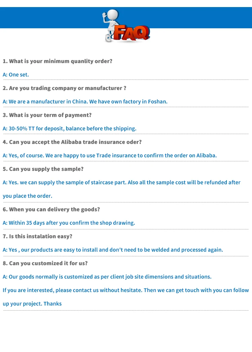Select the minimum quantity order question
The image size is (252, 352).
pyautogui.click(x=57, y=61)
